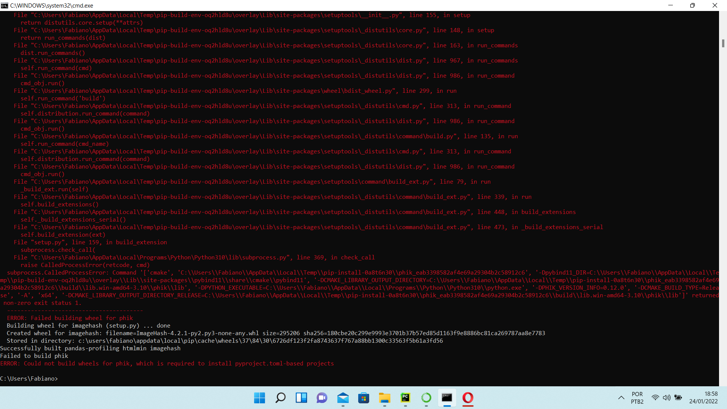The width and height of the screenshot is (727, 409).
Task: Open the green sync app on the taskbar
Action: click(426, 398)
